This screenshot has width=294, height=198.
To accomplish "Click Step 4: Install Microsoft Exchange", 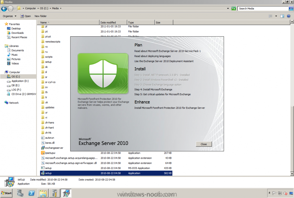I will (153, 89).
